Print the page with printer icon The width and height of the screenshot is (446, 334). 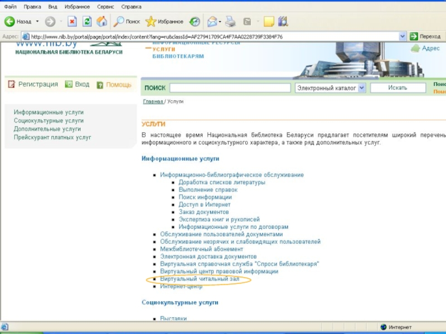(x=230, y=22)
